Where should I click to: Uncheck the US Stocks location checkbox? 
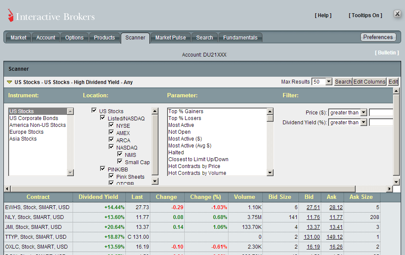(x=94, y=110)
